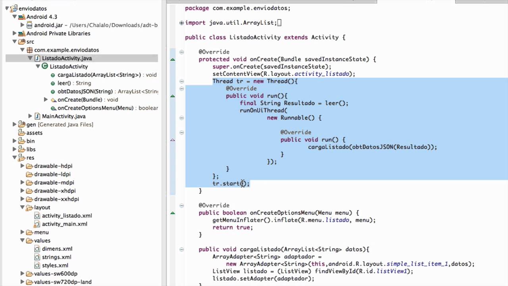The width and height of the screenshot is (508, 286).
Task: Click the enviodatos project icon
Action: point(14,8)
